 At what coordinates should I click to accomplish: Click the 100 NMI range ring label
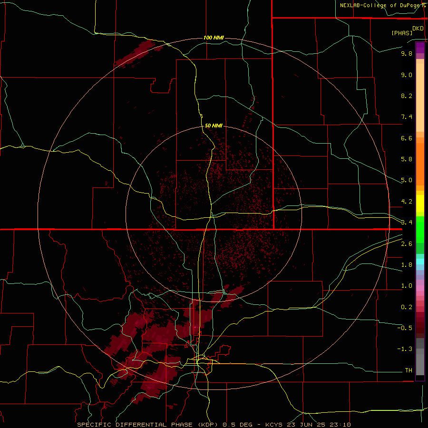[214, 38]
